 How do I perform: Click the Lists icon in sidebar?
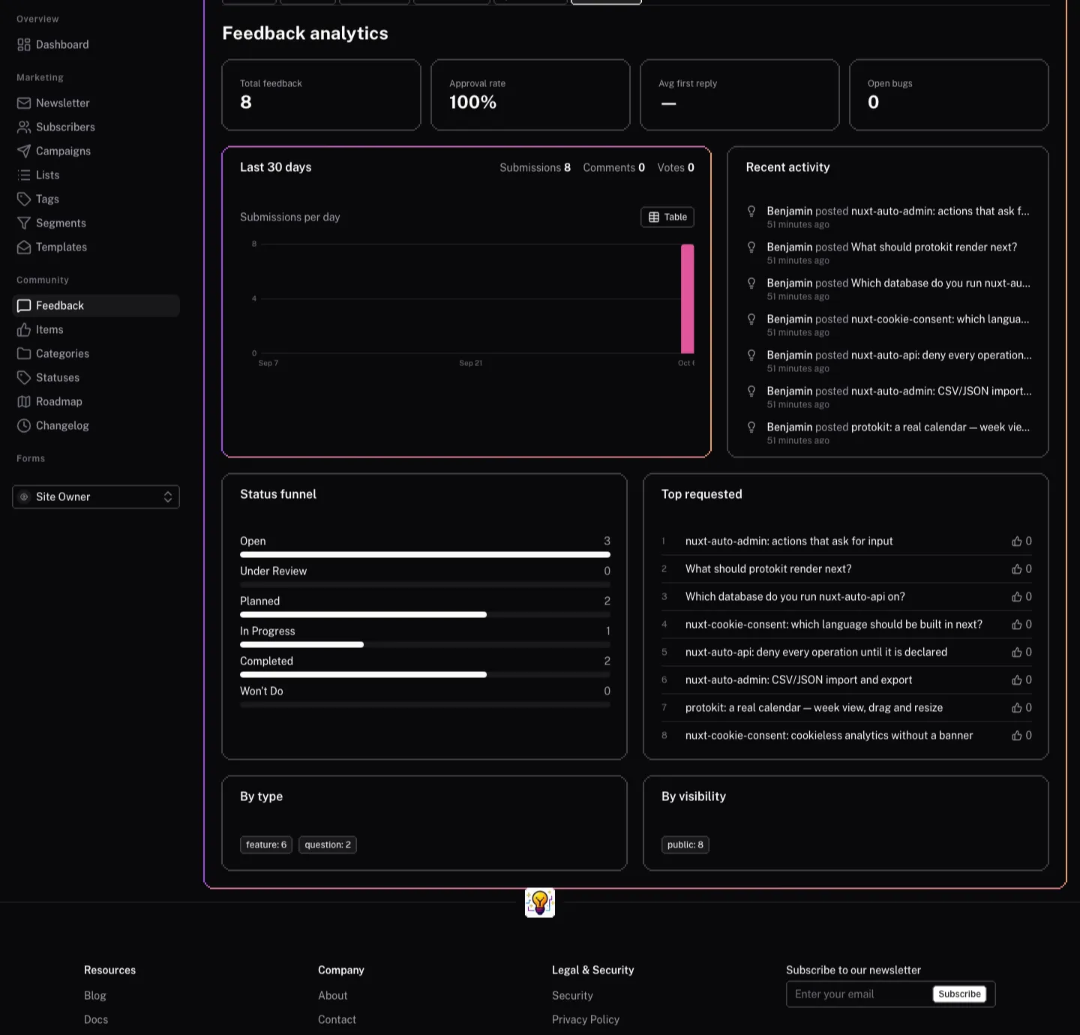click(24, 175)
